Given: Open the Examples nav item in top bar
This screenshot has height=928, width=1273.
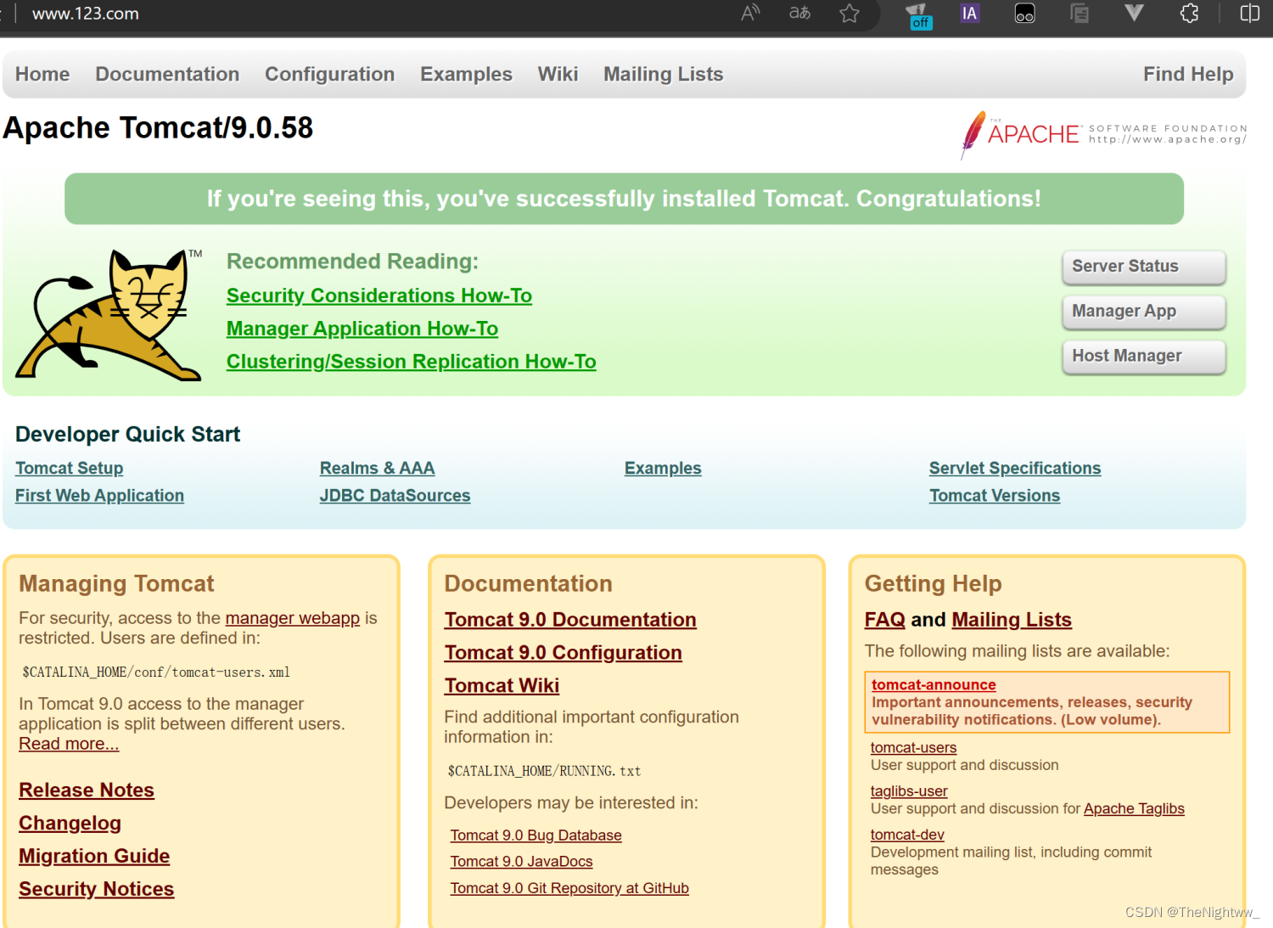Looking at the screenshot, I should coord(466,75).
